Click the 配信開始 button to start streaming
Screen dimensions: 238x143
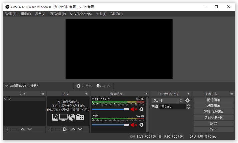(213, 100)
